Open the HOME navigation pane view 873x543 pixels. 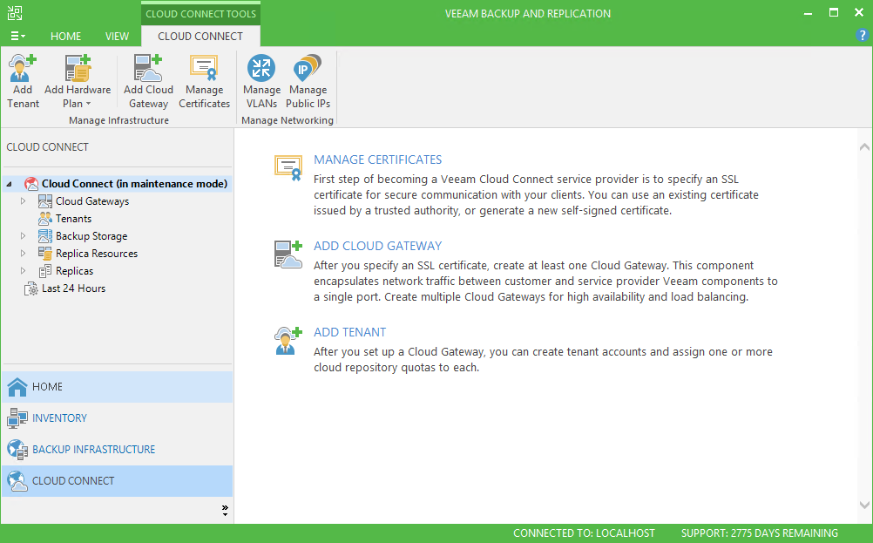pyautogui.click(x=117, y=386)
